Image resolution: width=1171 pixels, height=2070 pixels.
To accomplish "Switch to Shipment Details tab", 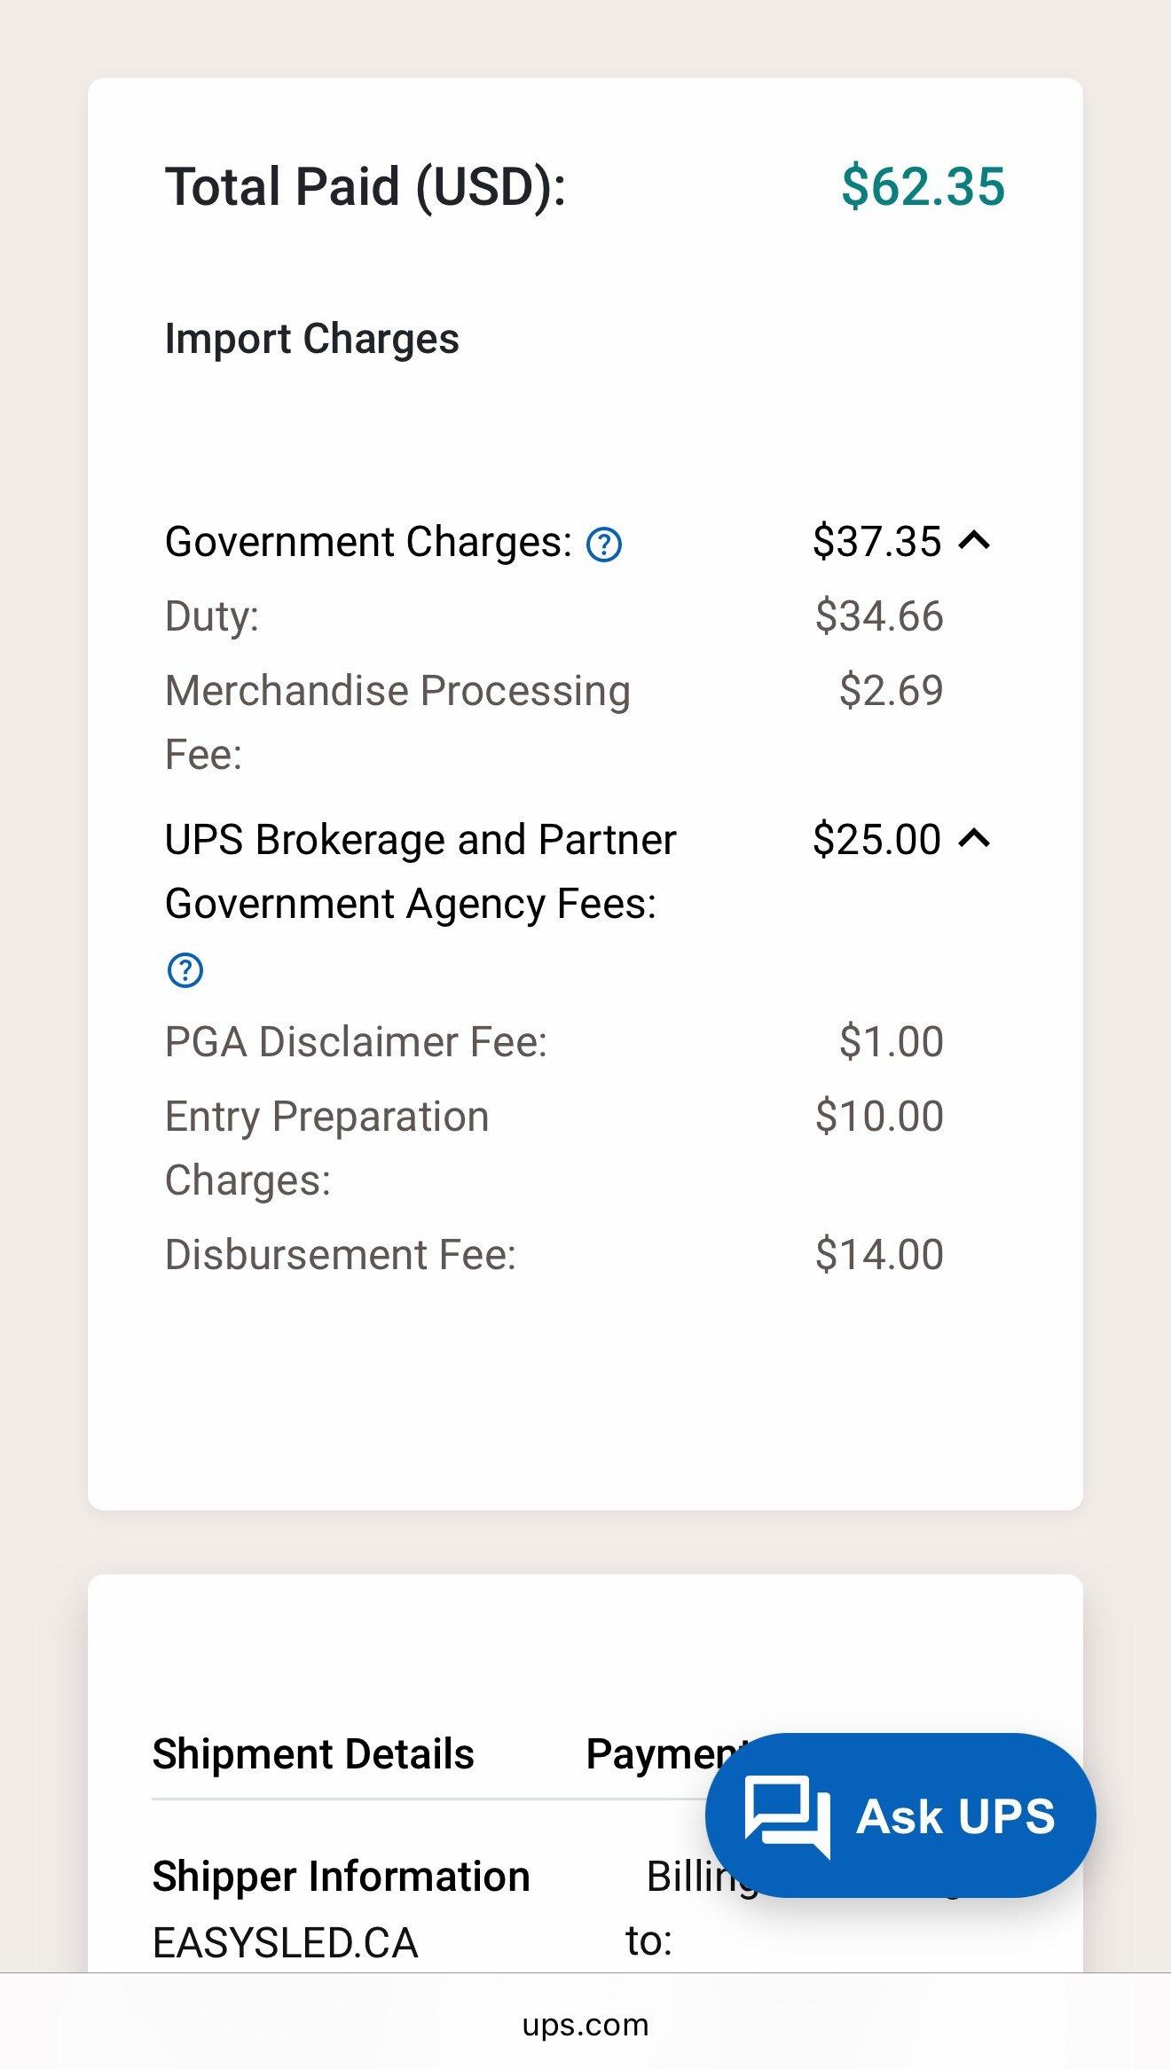I will pyautogui.click(x=313, y=1754).
